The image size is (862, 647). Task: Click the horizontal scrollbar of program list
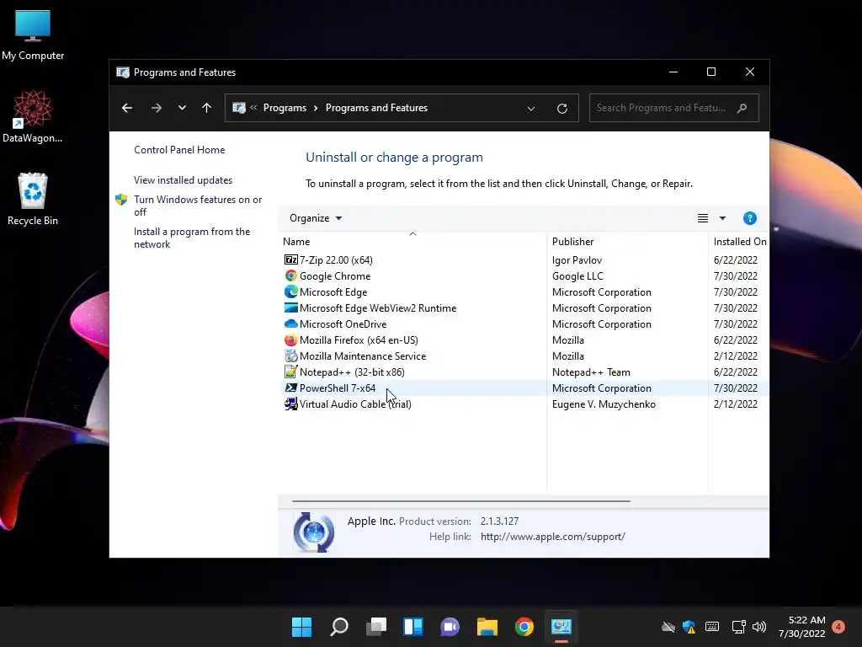pos(460,501)
